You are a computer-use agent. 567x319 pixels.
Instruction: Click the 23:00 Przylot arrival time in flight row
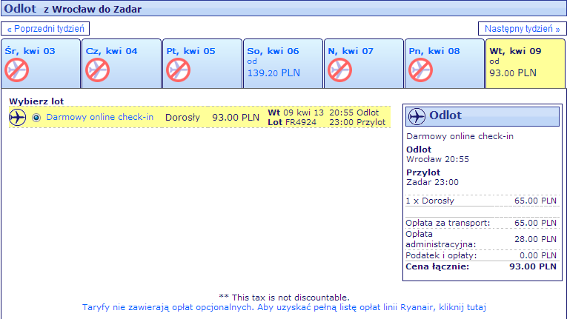point(357,122)
